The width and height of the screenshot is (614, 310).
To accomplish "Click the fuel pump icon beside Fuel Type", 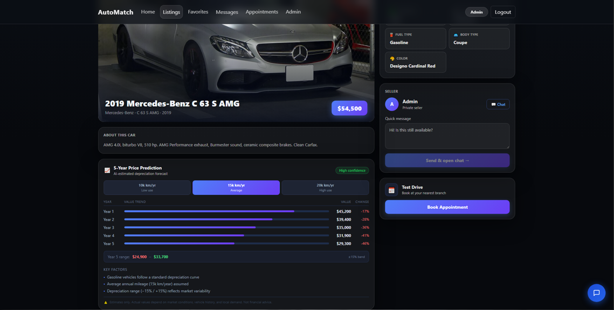I will (x=391, y=35).
